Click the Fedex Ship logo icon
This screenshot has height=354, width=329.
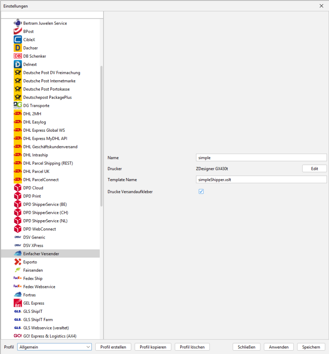point(18,278)
